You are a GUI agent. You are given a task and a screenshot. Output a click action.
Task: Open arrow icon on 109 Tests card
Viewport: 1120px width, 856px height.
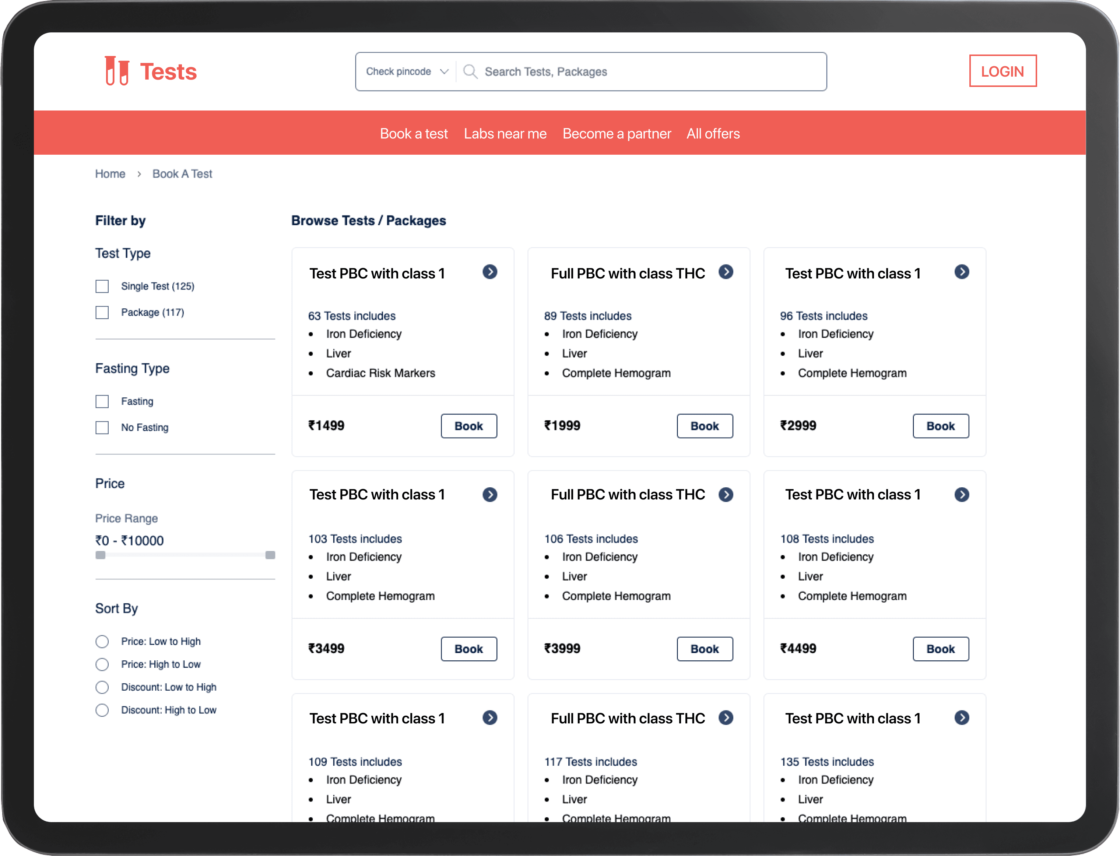490,718
